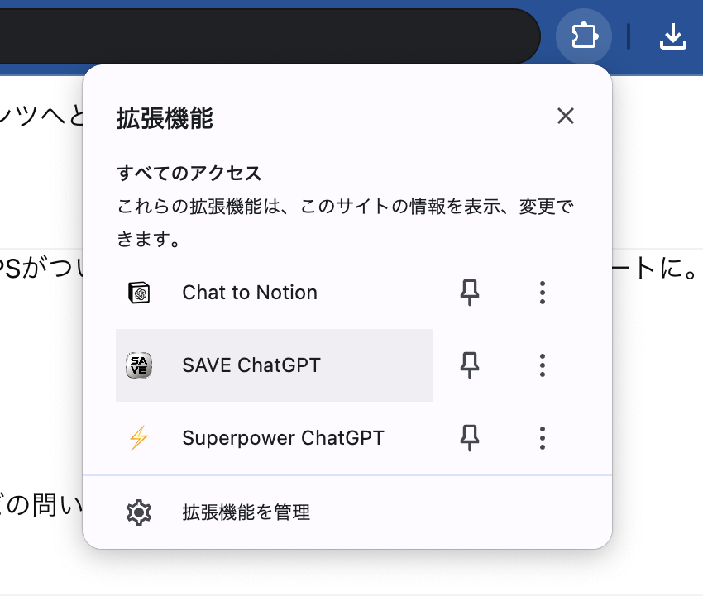Click the highlighted SAVE ChatGPT row background

tap(347, 365)
